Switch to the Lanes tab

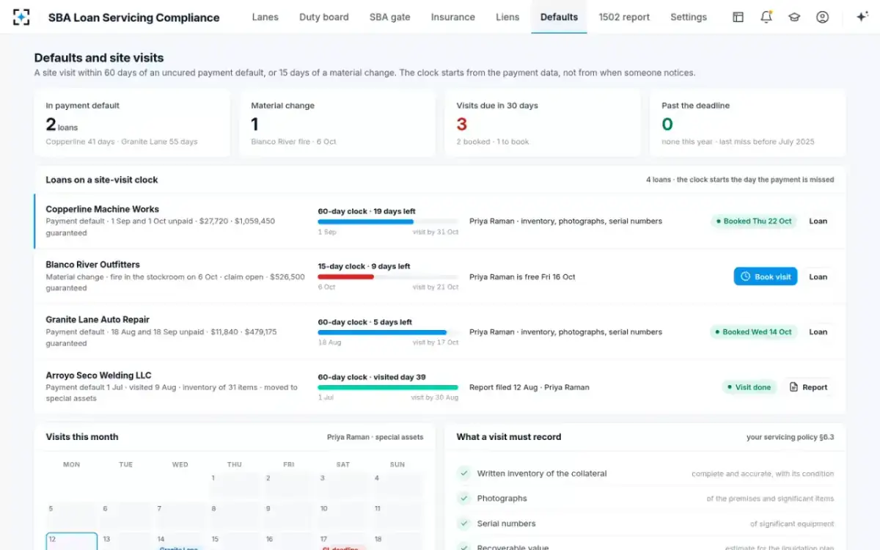(265, 17)
